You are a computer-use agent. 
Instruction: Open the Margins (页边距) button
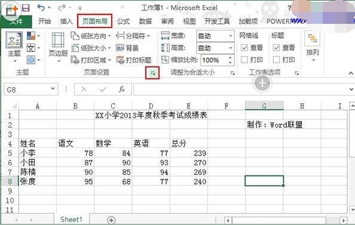[x=58, y=47]
